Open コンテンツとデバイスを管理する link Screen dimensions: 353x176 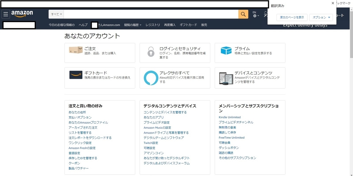(x=165, y=112)
